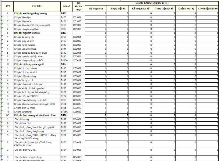Select code cell B125A
The height and width of the screenshot is (161, 219).
click(64, 112)
